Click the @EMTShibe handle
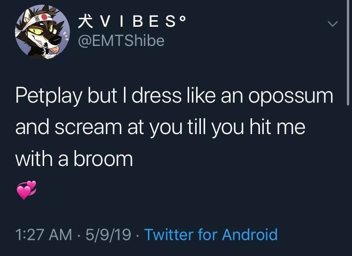352x256 pixels. point(121,41)
